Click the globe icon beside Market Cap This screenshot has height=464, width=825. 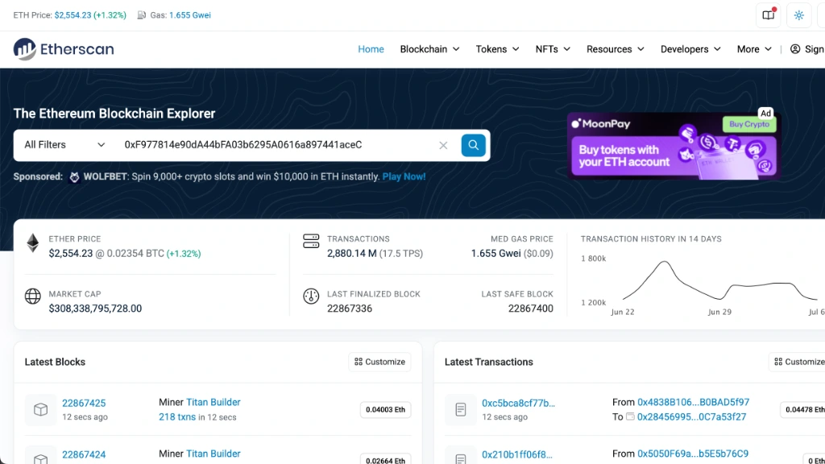click(32, 296)
